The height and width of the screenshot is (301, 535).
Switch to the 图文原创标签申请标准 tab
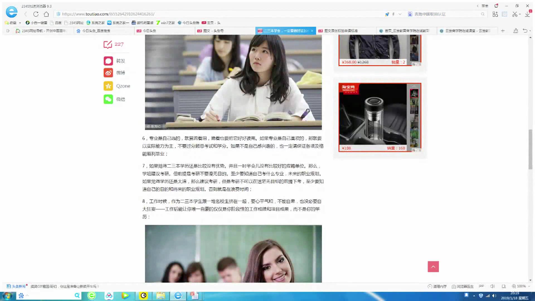click(346, 31)
